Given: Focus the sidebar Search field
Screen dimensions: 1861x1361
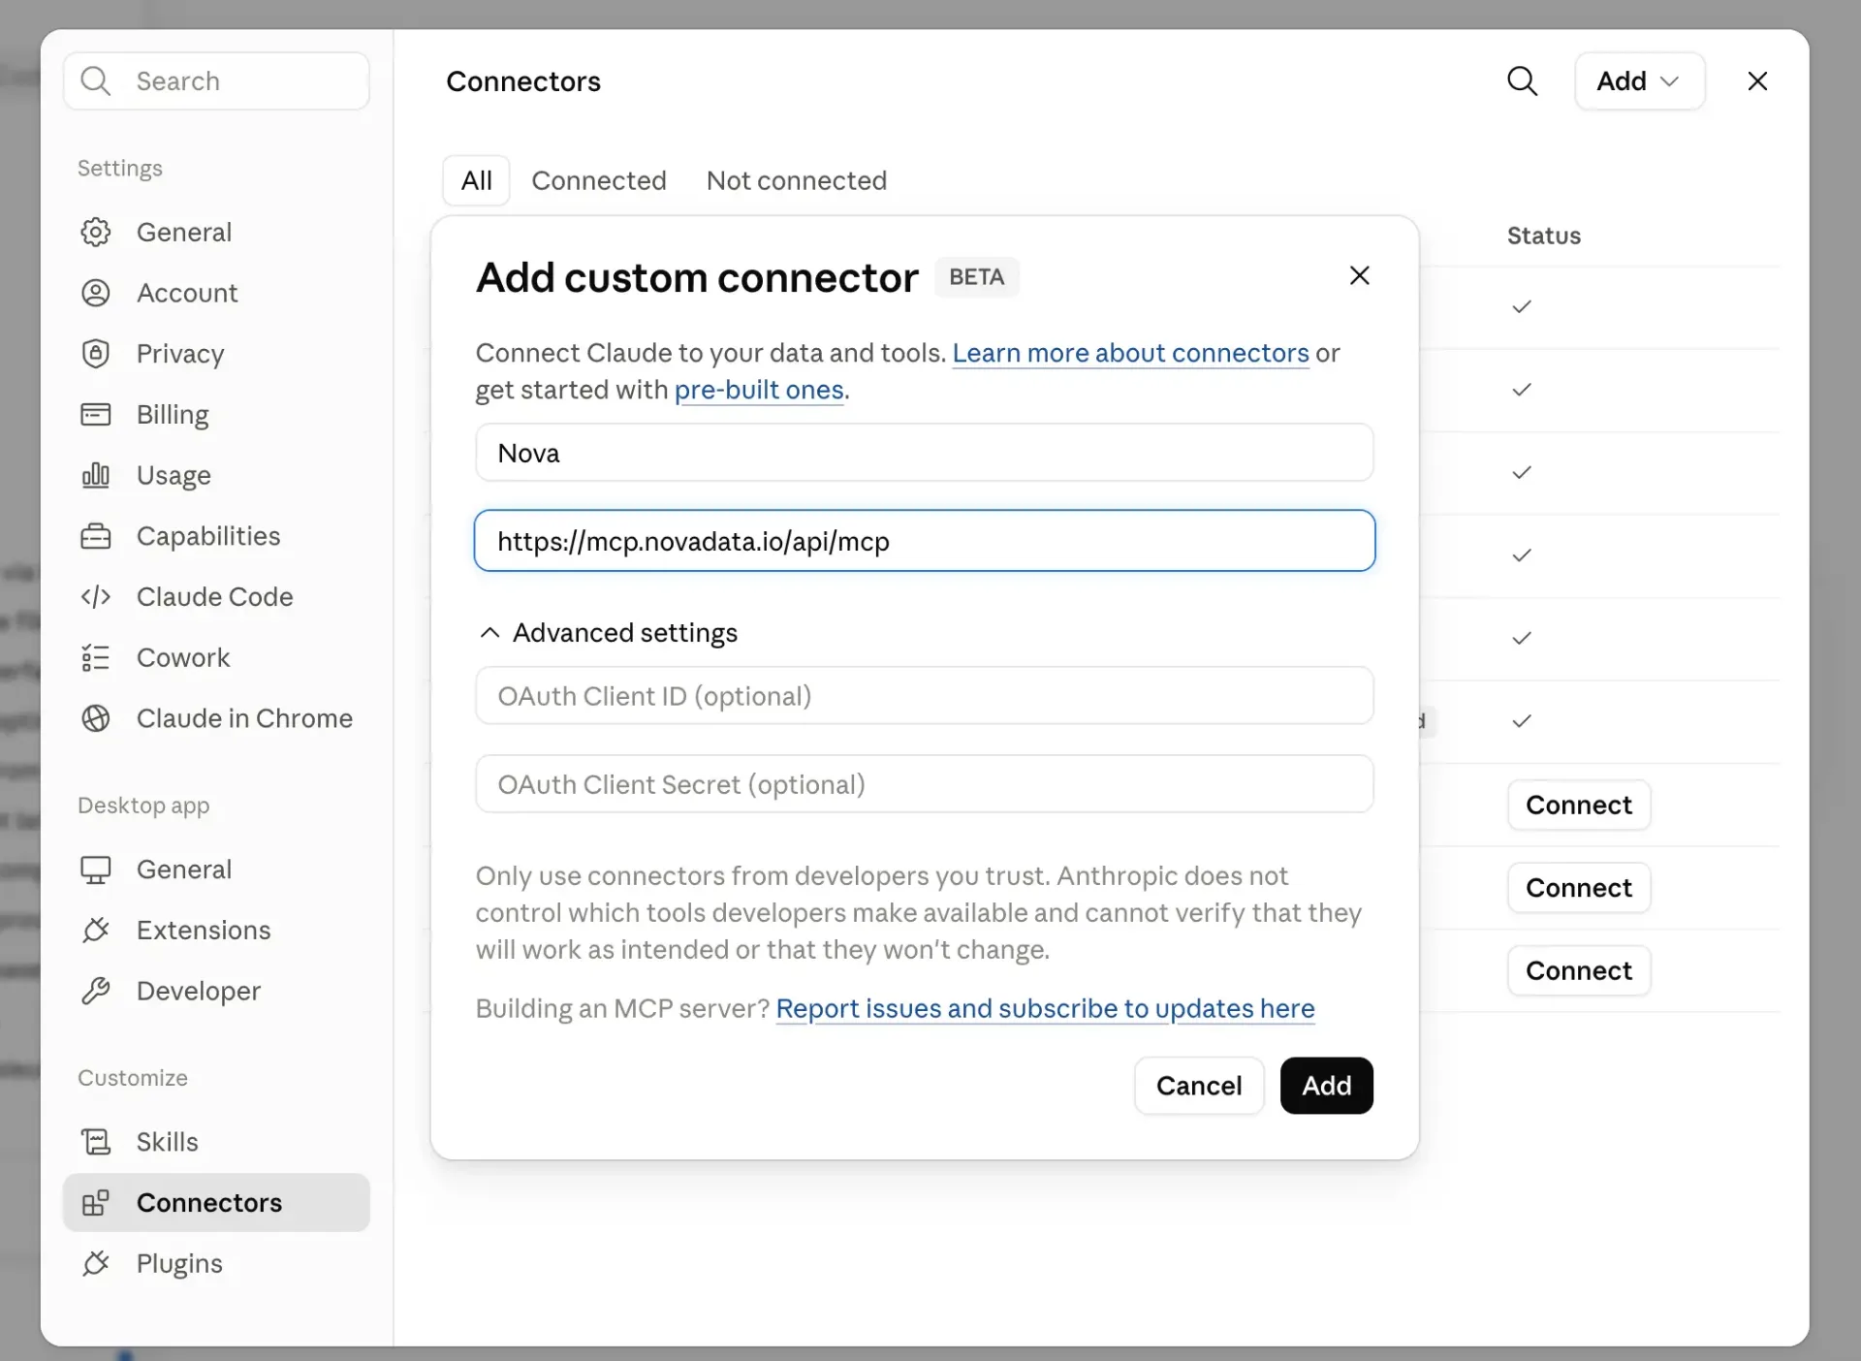Looking at the screenshot, I should click(x=216, y=80).
